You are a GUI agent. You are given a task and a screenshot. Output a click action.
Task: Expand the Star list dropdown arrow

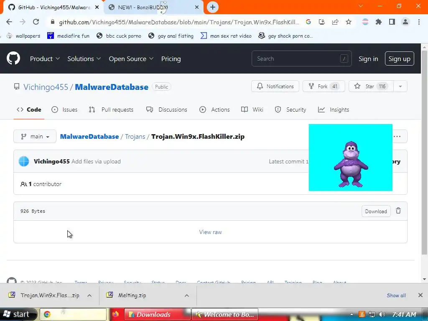click(400, 86)
